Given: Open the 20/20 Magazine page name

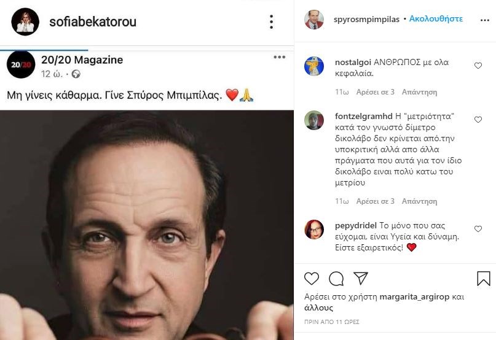Looking at the screenshot, I should click(x=82, y=60).
